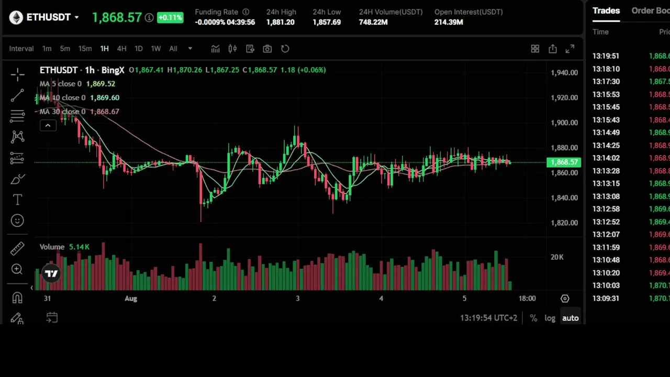Toggle auto scale mode
Screen dimensions: 670x377
(x=571, y=318)
